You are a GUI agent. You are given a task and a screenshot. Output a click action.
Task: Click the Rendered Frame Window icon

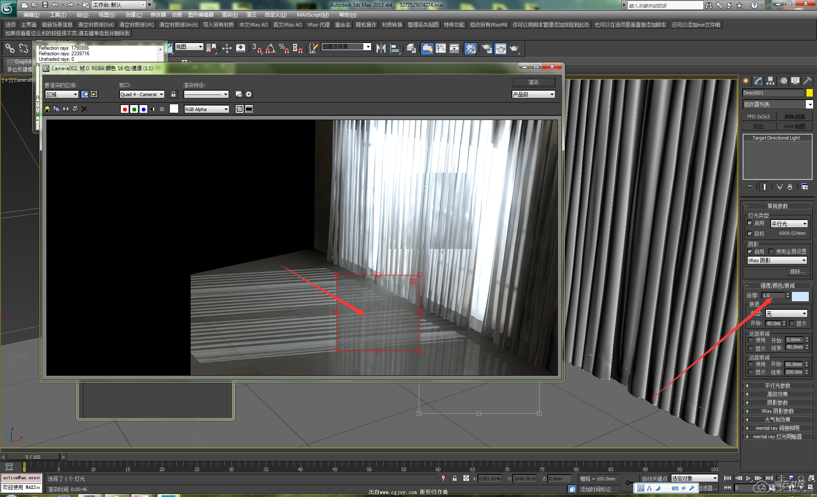pos(500,49)
